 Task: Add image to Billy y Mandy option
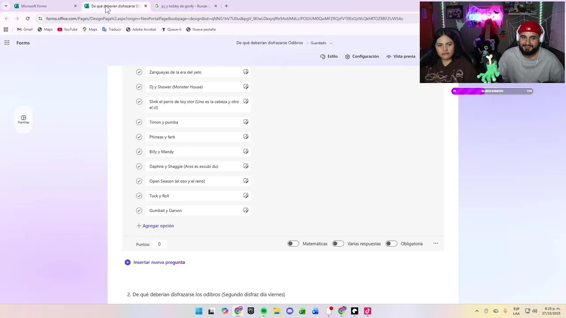tap(246, 151)
